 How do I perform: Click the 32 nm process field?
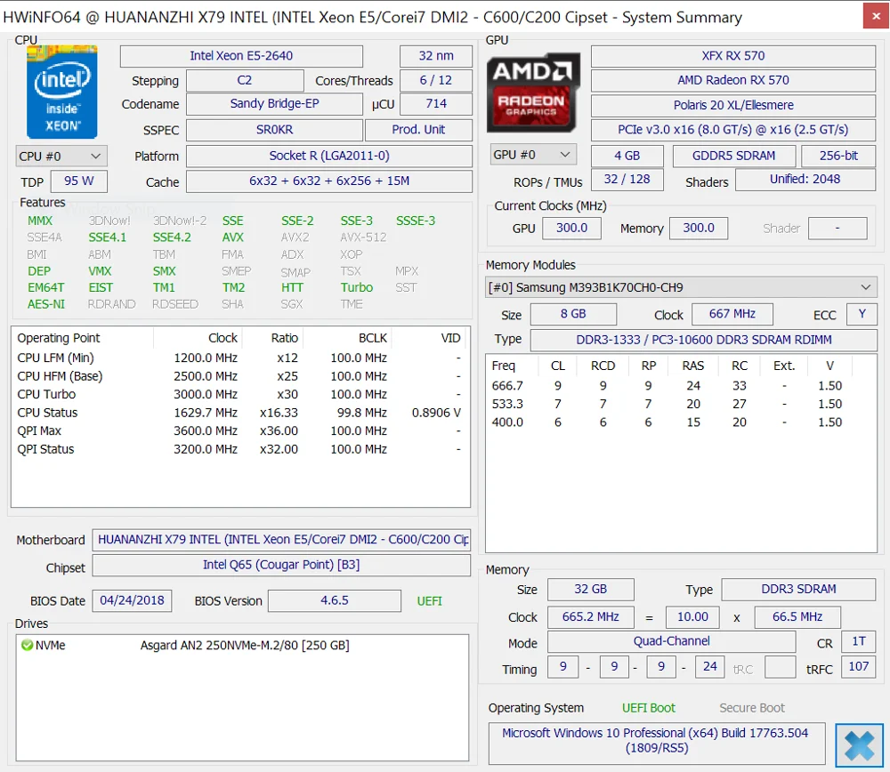click(x=436, y=56)
